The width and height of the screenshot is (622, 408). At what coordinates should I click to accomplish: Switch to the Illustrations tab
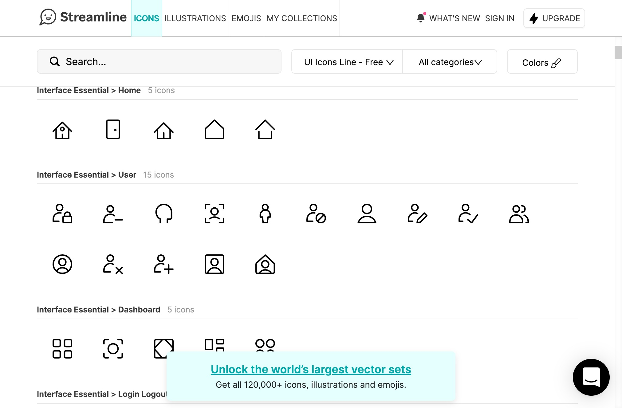pyautogui.click(x=195, y=18)
